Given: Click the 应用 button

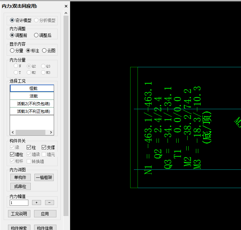Looking at the screenshot, I should 45,214.
